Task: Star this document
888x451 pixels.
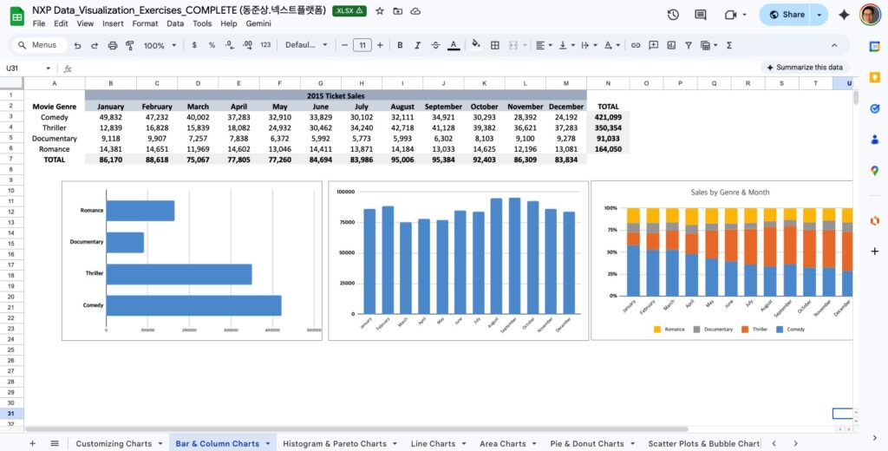Action: point(379,11)
